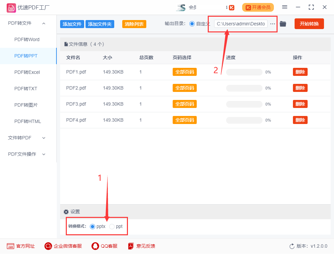Screen dimensions: 334x254
Task: Click 全部页码 for PDF2.pdf
Action: click(x=184, y=88)
